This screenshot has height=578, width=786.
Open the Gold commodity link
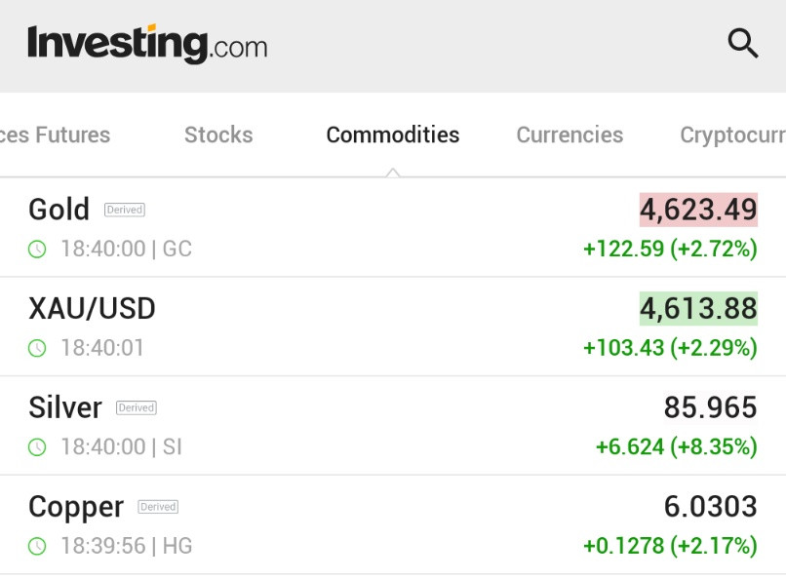click(x=59, y=210)
